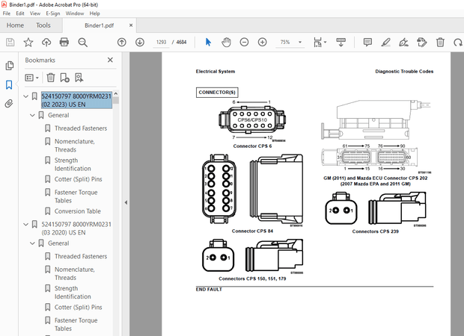Open the Threaded Fasteners bookmark
Screen dimensions: 464x336
click(x=80, y=128)
